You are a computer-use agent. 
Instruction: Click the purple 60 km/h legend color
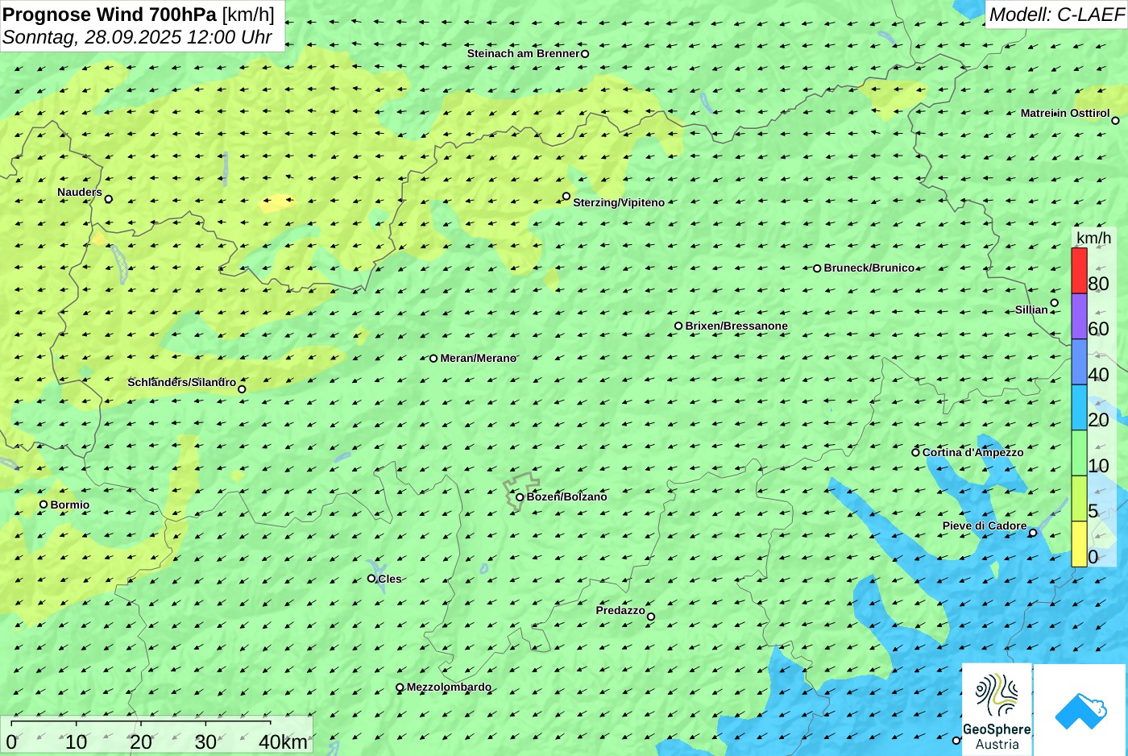(1079, 317)
